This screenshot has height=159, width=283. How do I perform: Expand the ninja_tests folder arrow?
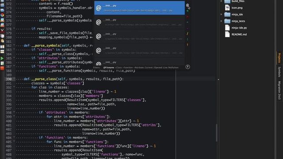[221, 21]
